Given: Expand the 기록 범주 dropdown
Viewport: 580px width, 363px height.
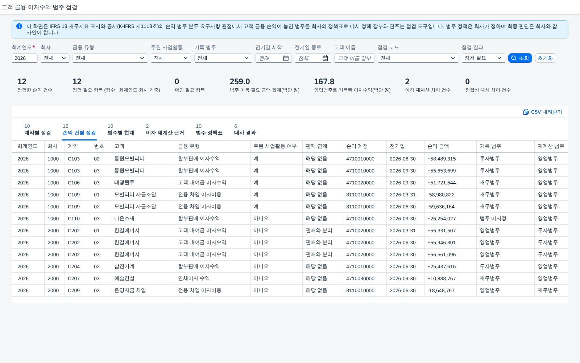Looking at the screenshot, I should [x=223, y=58].
